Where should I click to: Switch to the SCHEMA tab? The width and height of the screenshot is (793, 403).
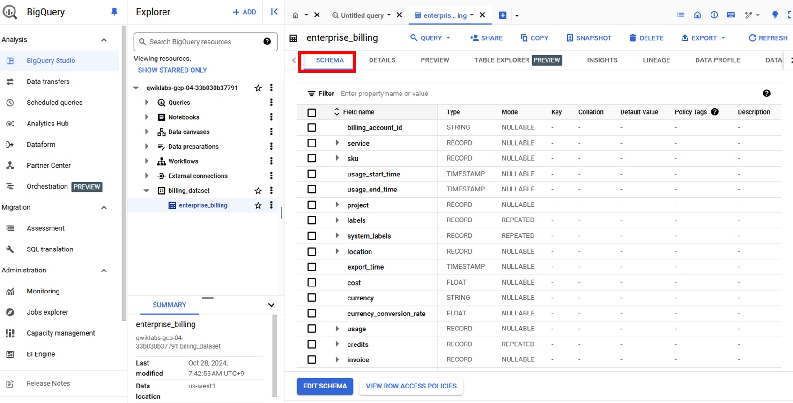point(330,60)
